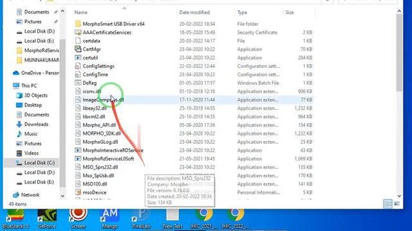Sort files by Size column header
The width and height of the screenshot is (412, 231).
(290, 12)
